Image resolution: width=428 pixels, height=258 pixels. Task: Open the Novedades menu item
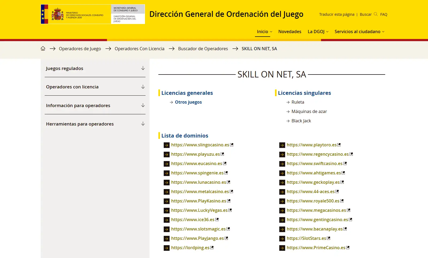click(x=290, y=32)
